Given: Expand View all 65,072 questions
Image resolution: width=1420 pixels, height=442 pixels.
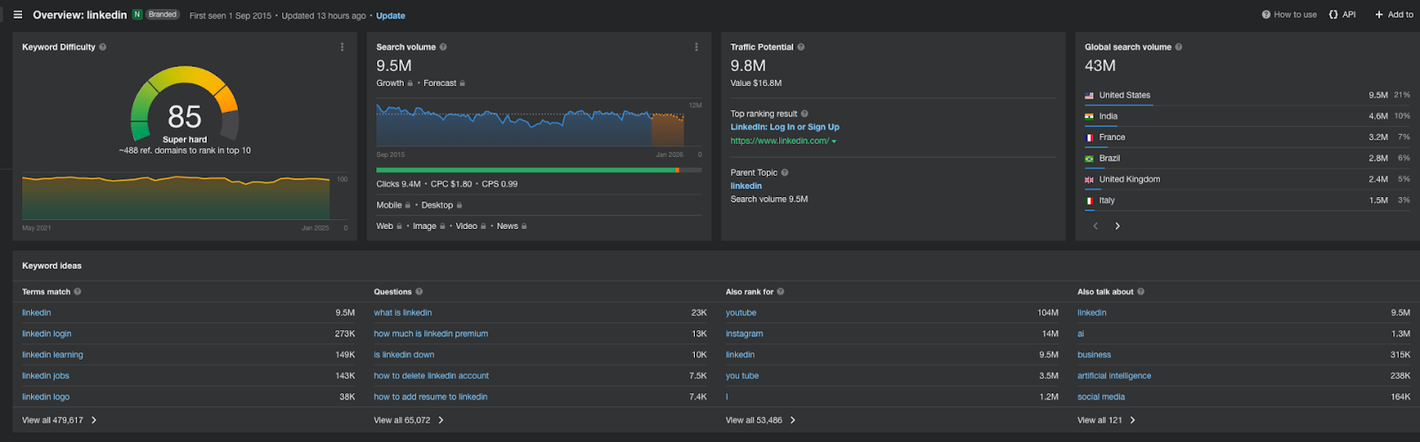Looking at the screenshot, I should pyautogui.click(x=409, y=421).
